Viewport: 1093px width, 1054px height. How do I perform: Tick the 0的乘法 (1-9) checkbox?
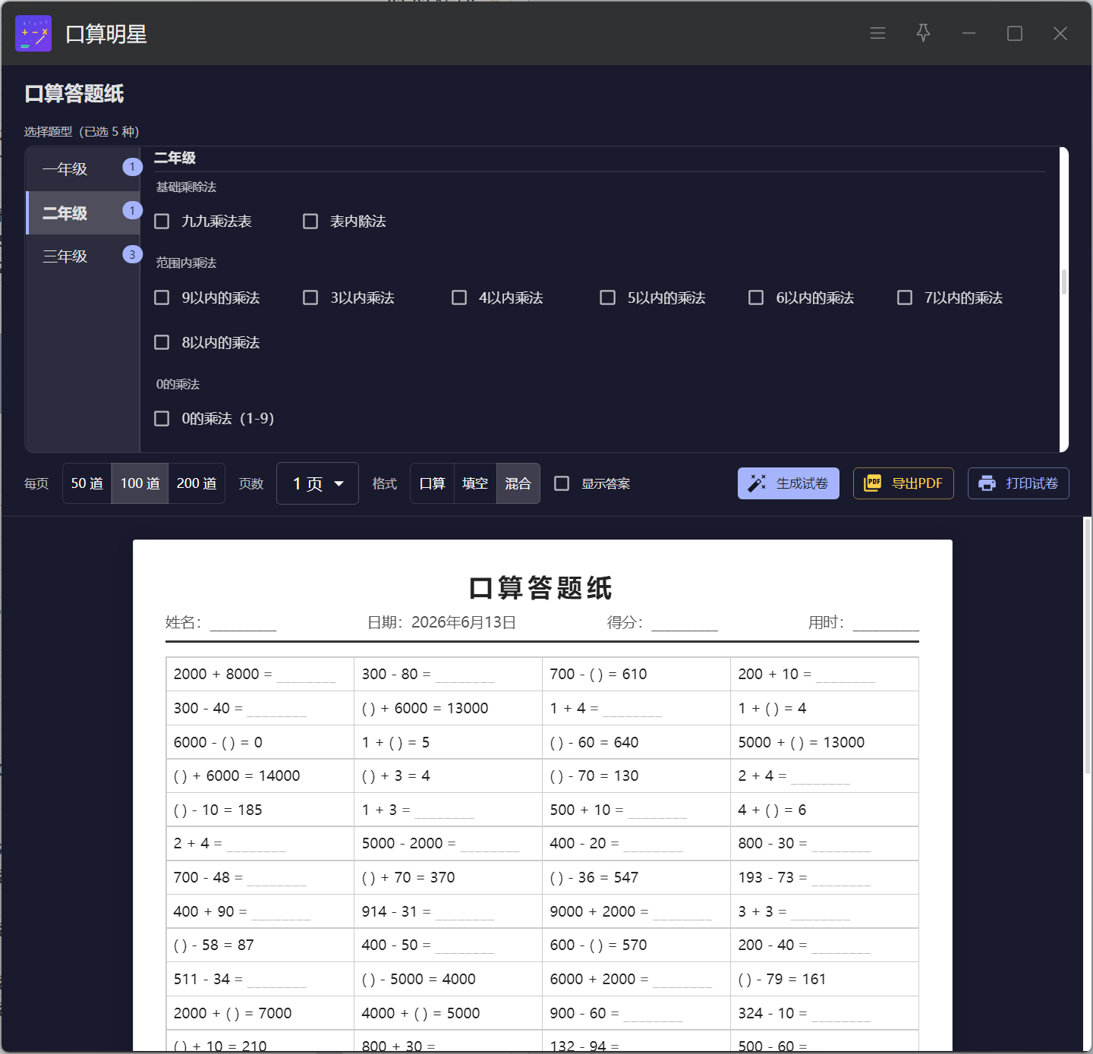pyautogui.click(x=162, y=419)
